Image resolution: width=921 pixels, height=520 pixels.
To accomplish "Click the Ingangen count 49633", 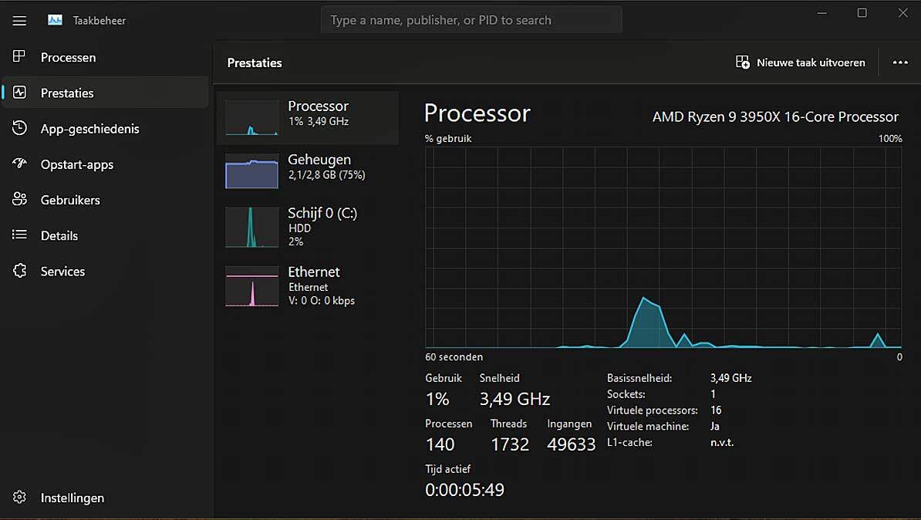I will coord(571,444).
